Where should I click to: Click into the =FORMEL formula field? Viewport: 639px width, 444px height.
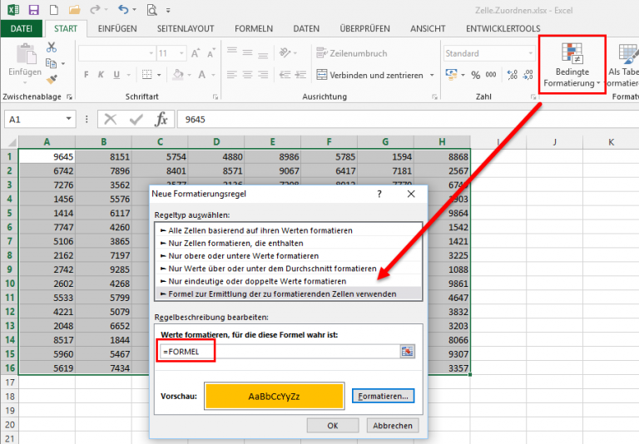click(x=280, y=352)
